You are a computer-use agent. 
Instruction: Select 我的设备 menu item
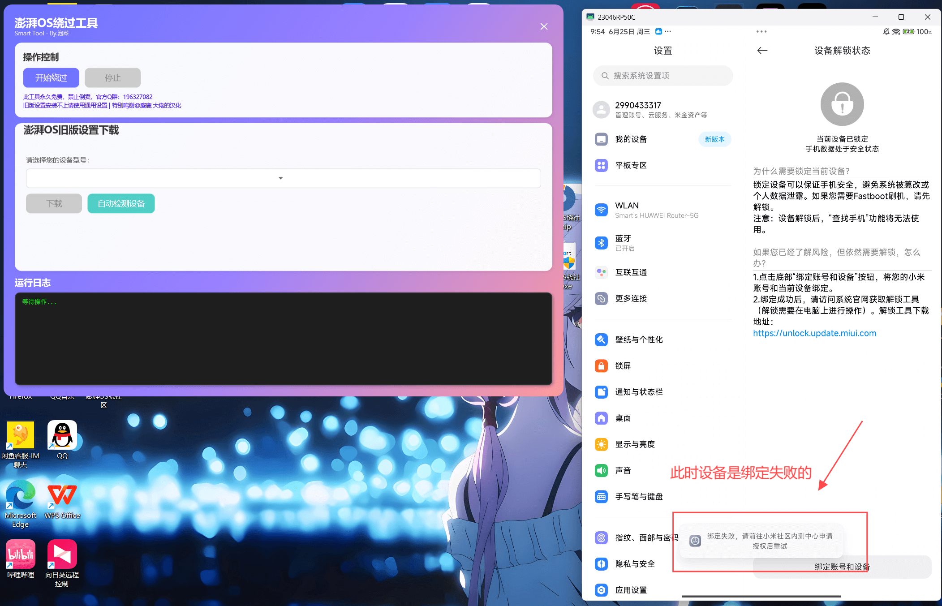coord(631,139)
